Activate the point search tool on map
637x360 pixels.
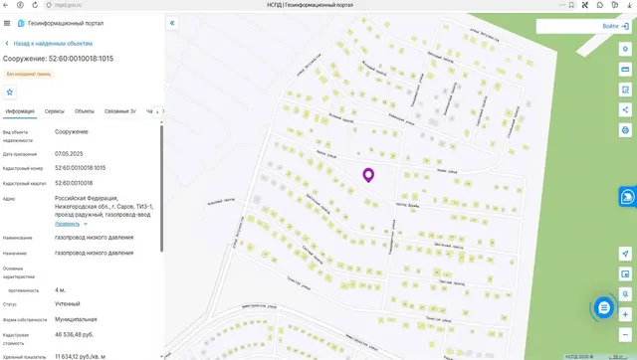pos(625,293)
